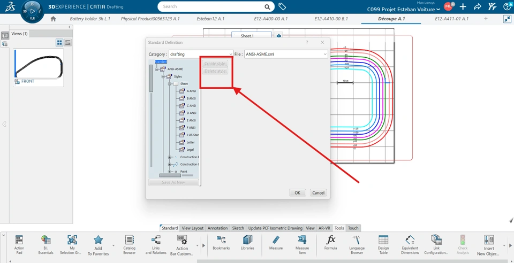Click the Save As New button
Image resolution: width=514 pixels, height=263 pixels.
point(173,182)
